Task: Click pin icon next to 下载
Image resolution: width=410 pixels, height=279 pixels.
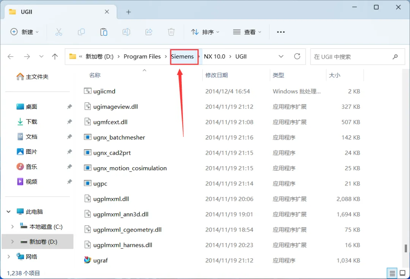Action: 69,122
